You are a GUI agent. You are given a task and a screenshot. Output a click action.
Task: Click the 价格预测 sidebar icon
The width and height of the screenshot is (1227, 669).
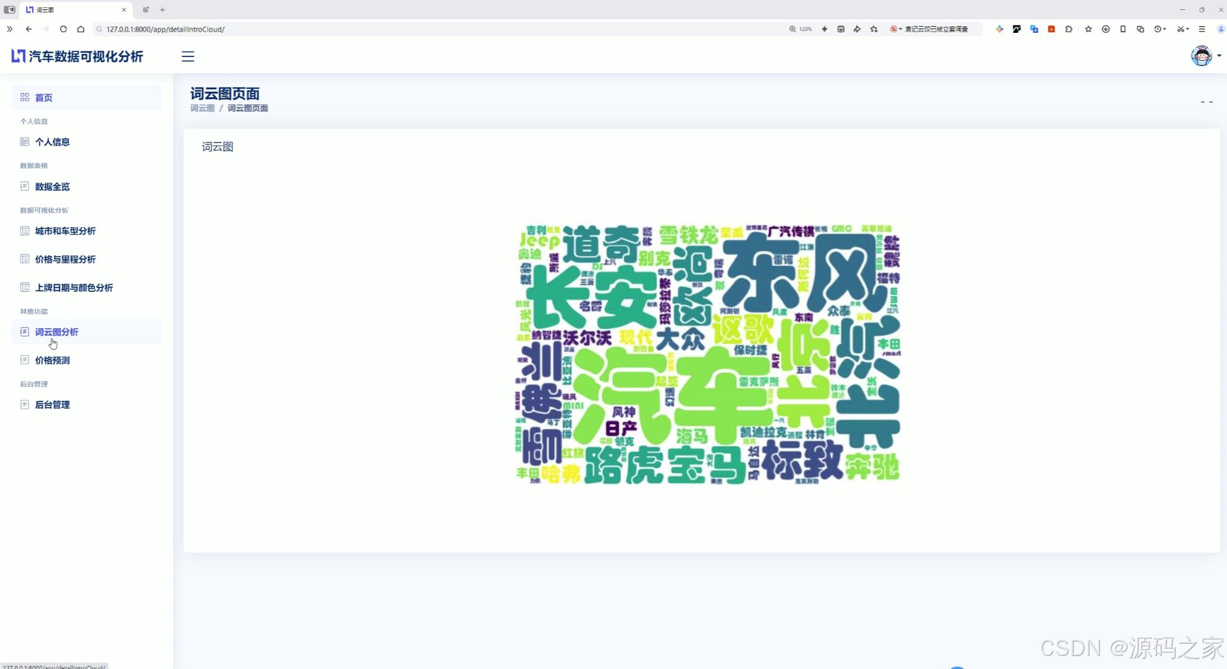pos(25,360)
